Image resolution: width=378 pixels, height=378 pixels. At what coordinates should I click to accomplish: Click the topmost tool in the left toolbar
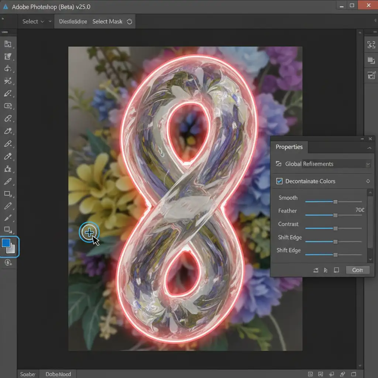[8, 44]
